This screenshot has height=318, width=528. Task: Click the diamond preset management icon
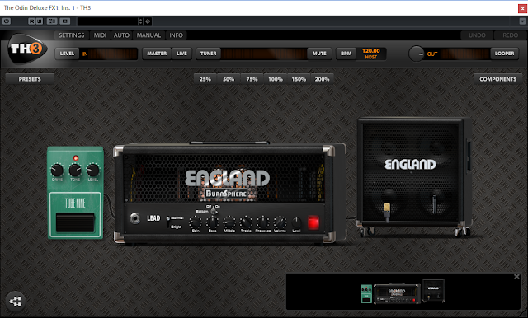148,21
